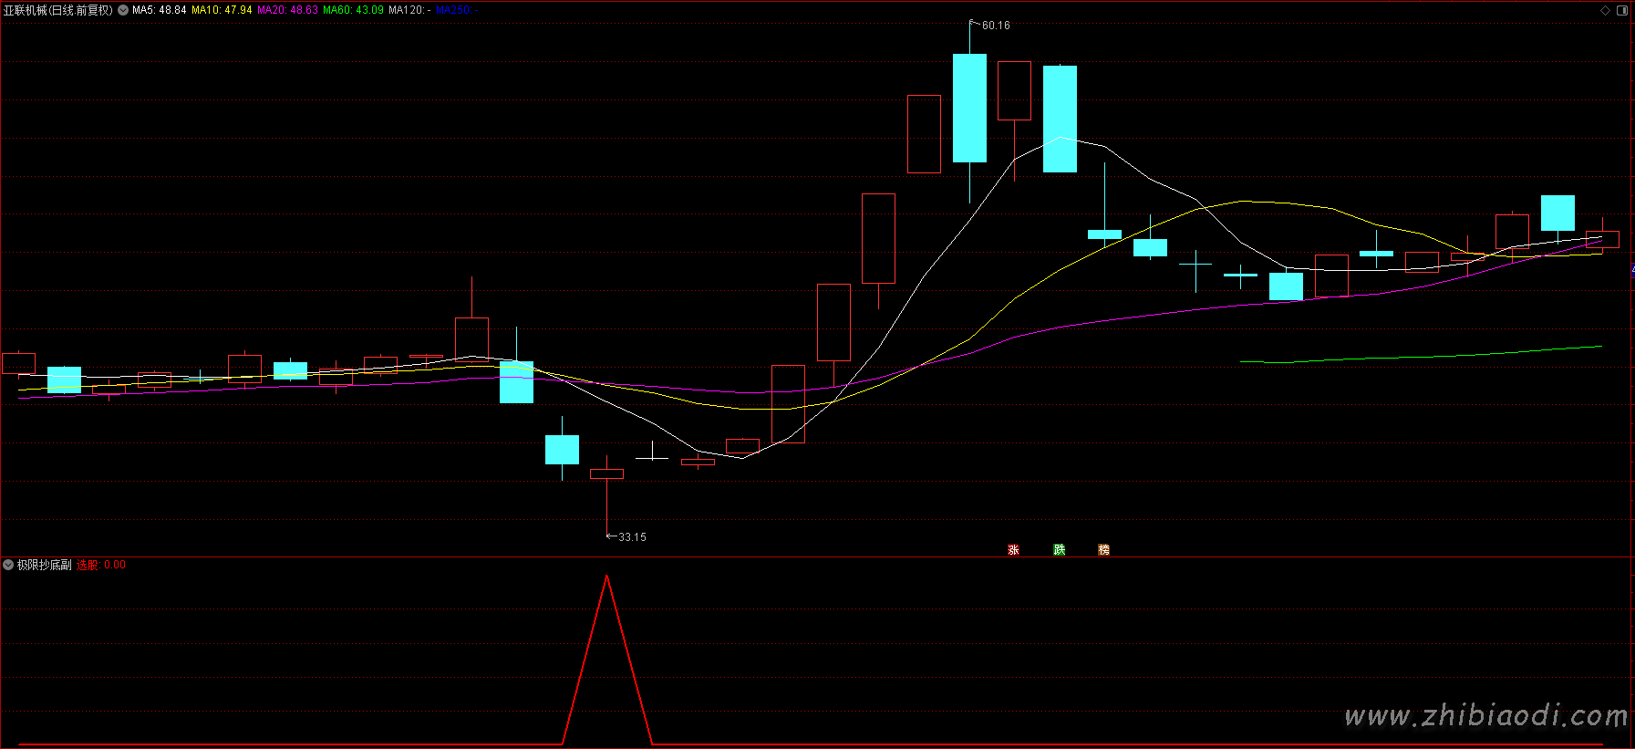The width and height of the screenshot is (1635, 749).
Task: Click the peak of the red indicator spike
Action: point(606,577)
